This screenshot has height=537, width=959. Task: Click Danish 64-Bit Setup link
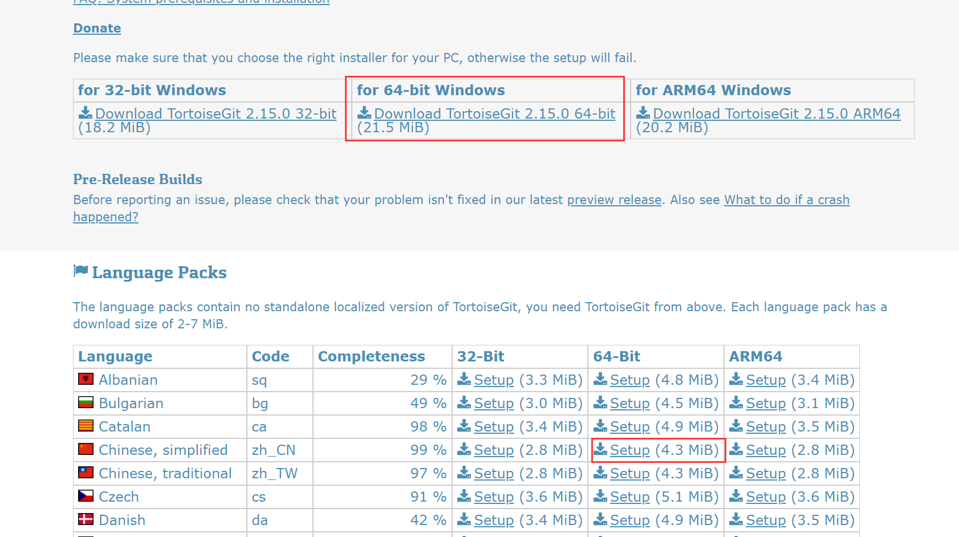click(629, 520)
